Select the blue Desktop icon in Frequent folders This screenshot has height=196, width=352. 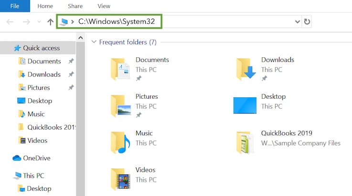coord(245,105)
